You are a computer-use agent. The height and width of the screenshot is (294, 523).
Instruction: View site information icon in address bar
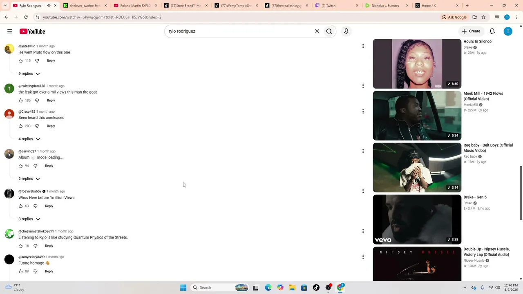pyautogui.click(x=37, y=17)
